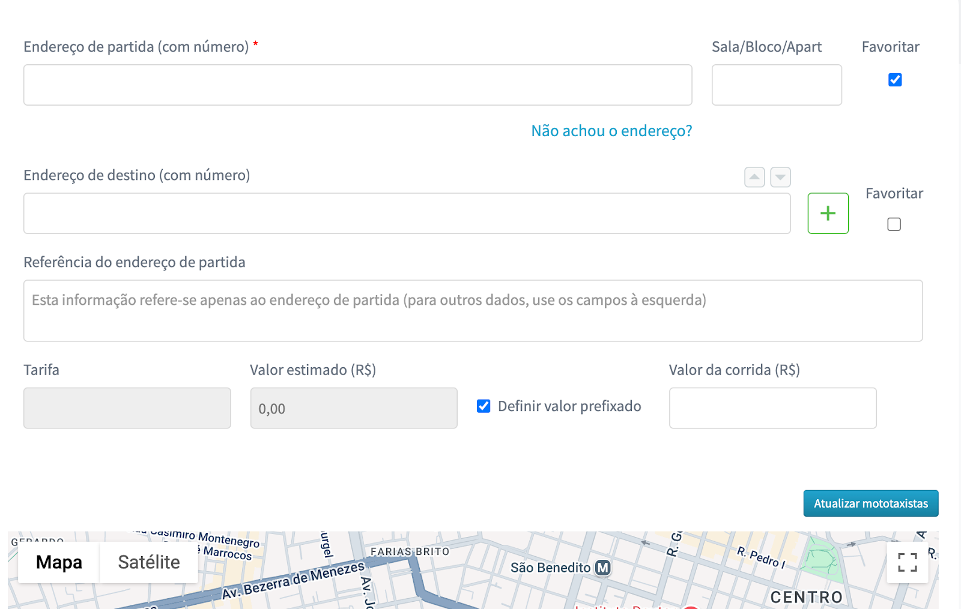
Task: Open the Não achou o endereço link
Action: pos(611,131)
